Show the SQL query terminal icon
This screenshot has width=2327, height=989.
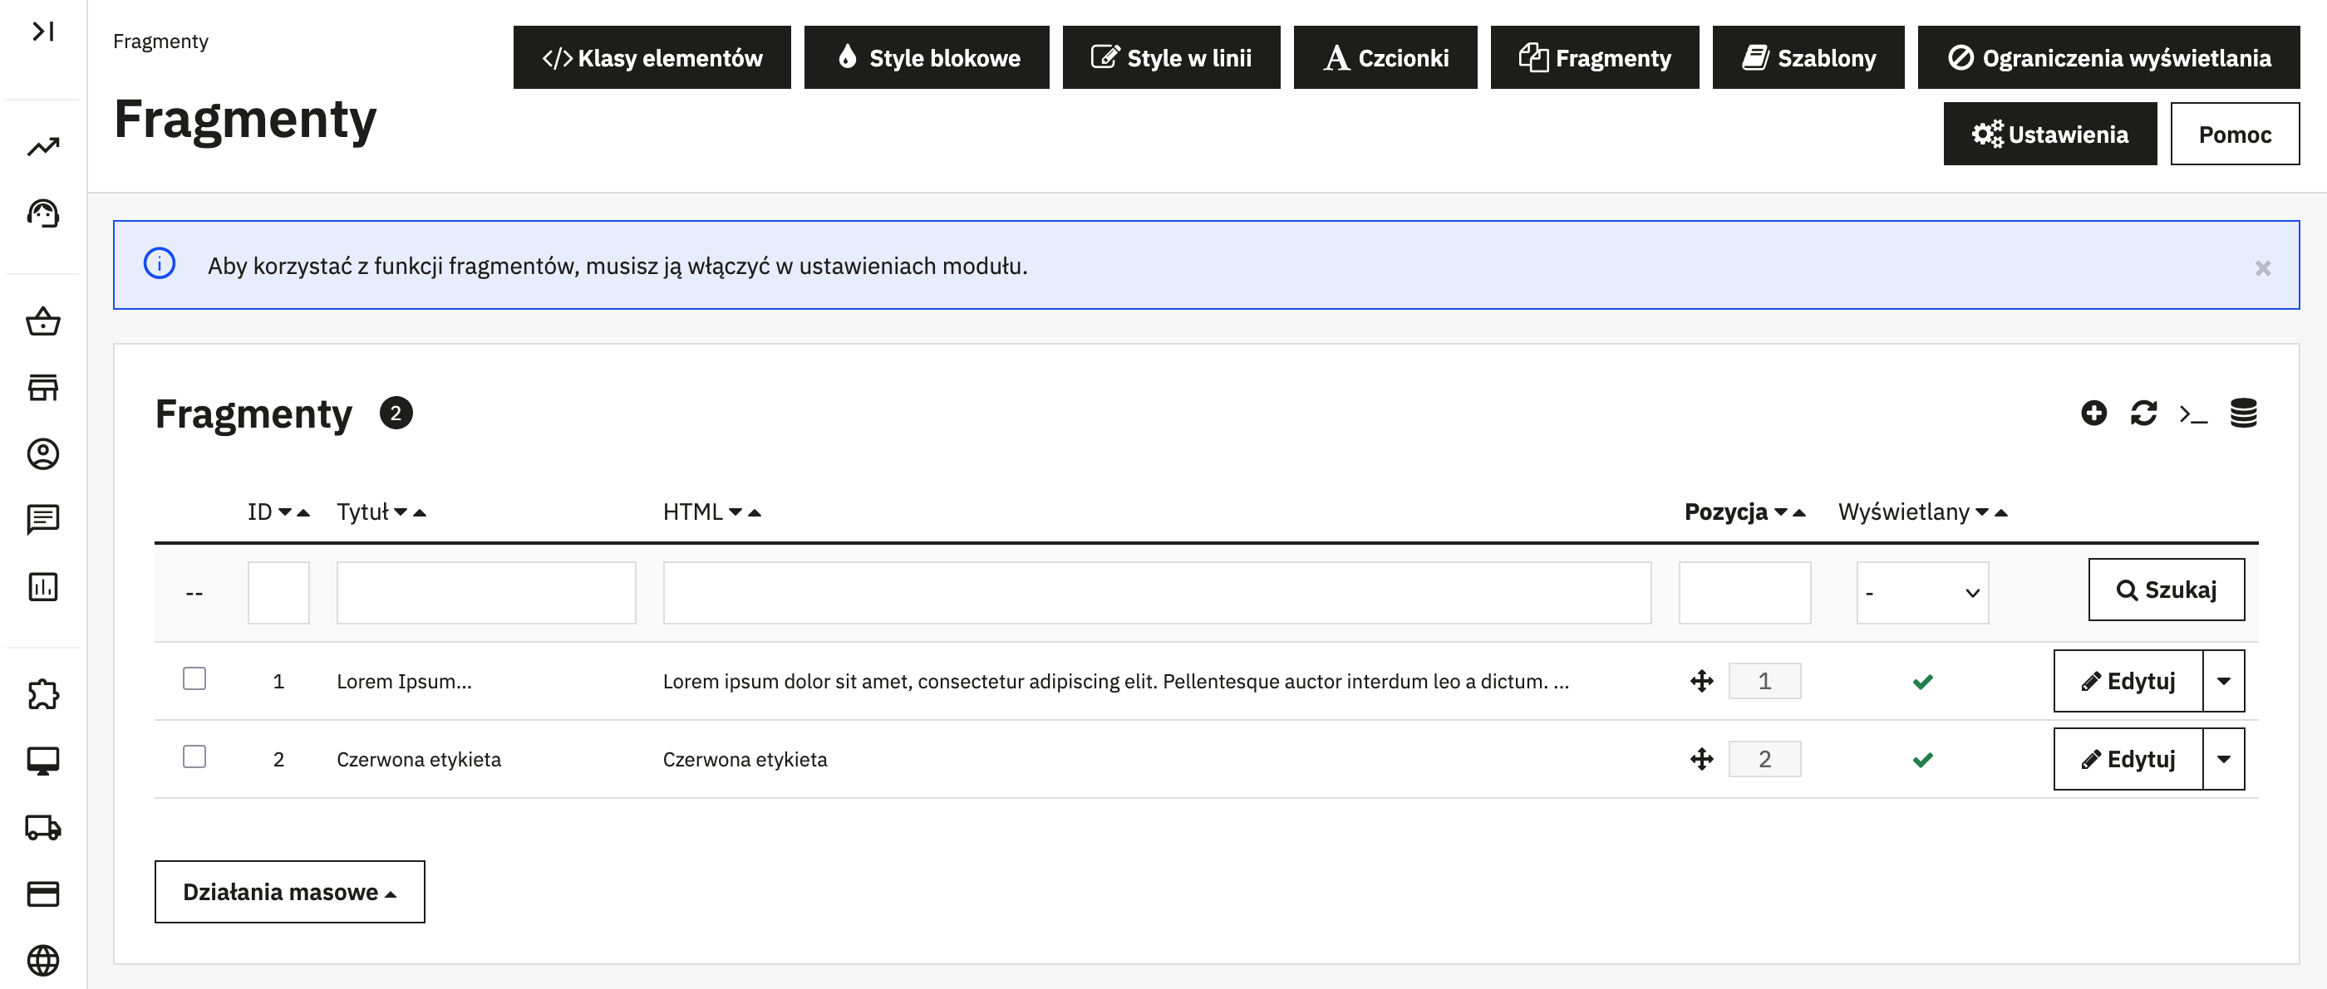2192,414
